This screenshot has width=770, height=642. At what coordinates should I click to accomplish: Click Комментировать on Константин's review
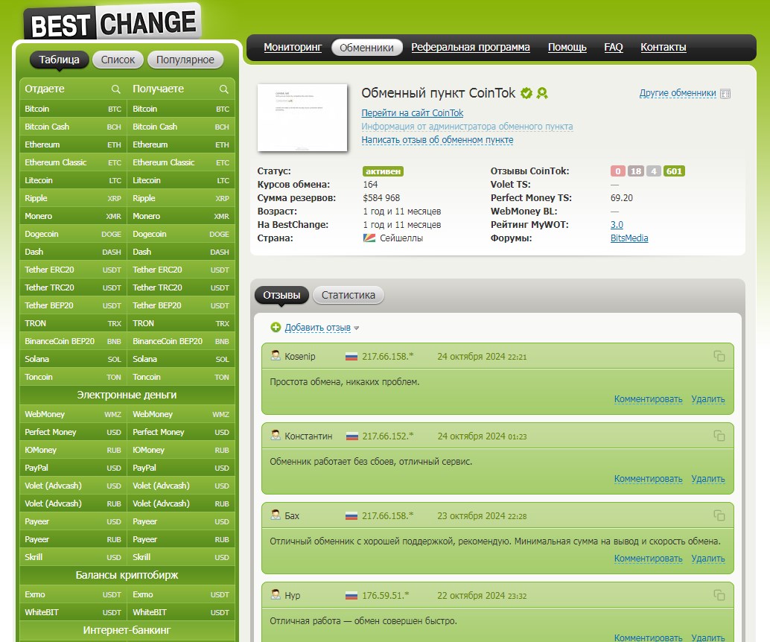coord(648,478)
